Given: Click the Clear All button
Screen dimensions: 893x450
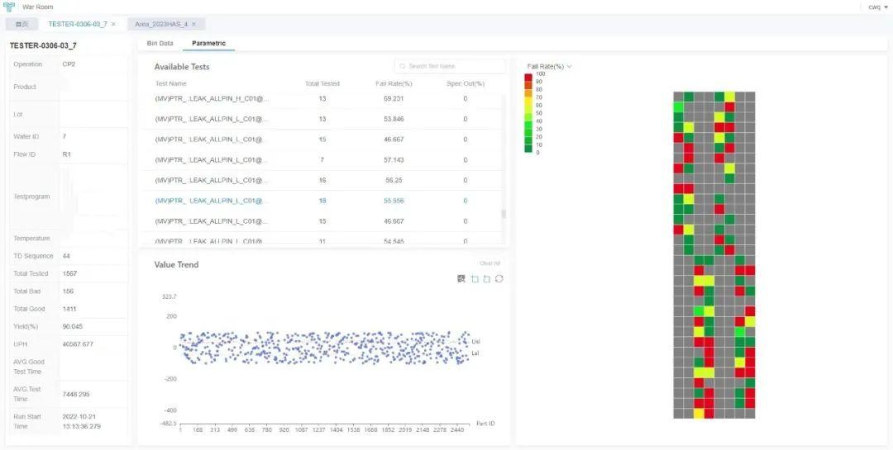Looking at the screenshot, I should (489, 263).
